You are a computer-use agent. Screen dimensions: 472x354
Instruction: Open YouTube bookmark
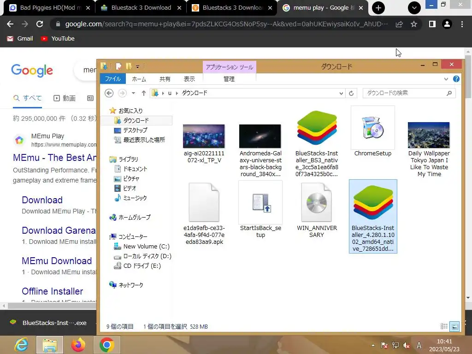(58, 39)
